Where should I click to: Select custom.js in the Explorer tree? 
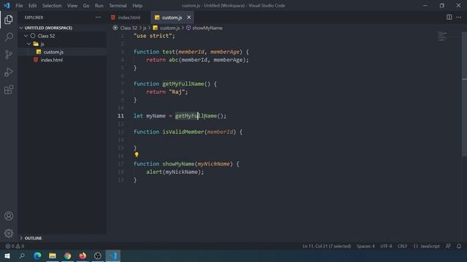click(x=53, y=52)
